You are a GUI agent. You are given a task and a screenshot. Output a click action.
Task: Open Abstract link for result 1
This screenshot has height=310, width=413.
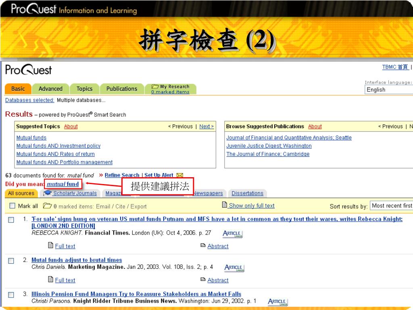[x=218, y=246]
